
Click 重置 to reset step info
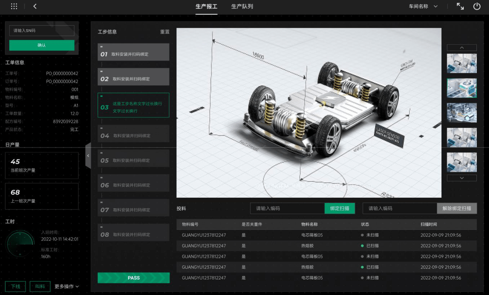click(x=165, y=32)
